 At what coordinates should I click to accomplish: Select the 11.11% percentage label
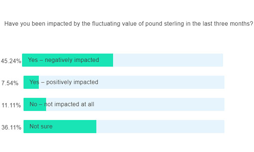(11, 105)
